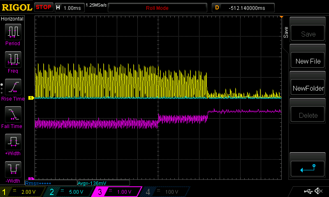Select the -Width measurement icon
Viewport: 329px width, 197px height.
pyautogui.click(x=12, y=170)
